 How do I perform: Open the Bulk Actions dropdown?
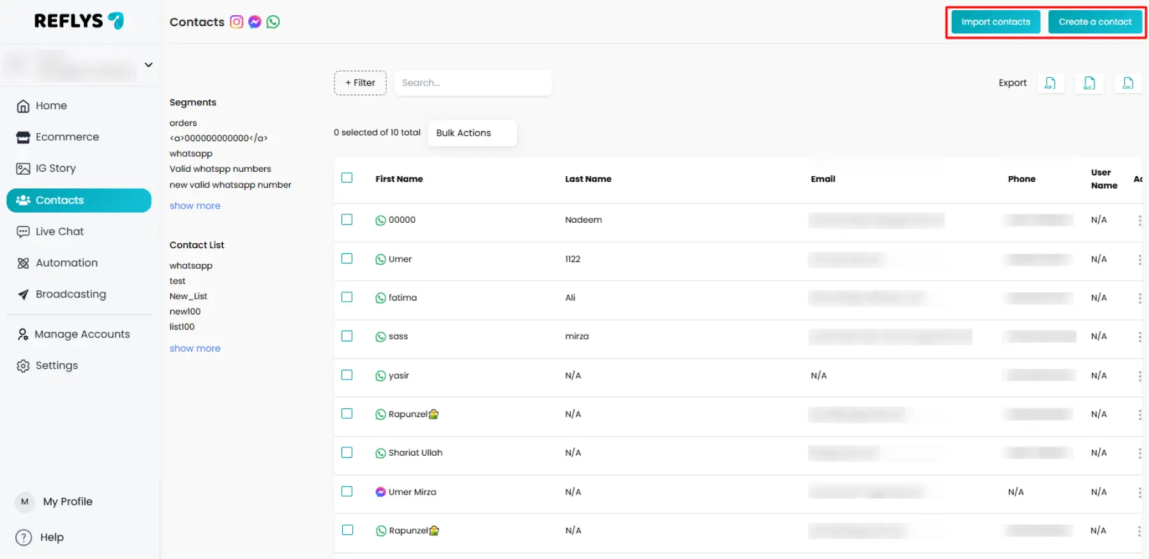click(x=472, y=133)
